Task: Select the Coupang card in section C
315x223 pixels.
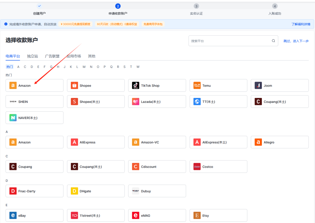Action: click(34, 167)
